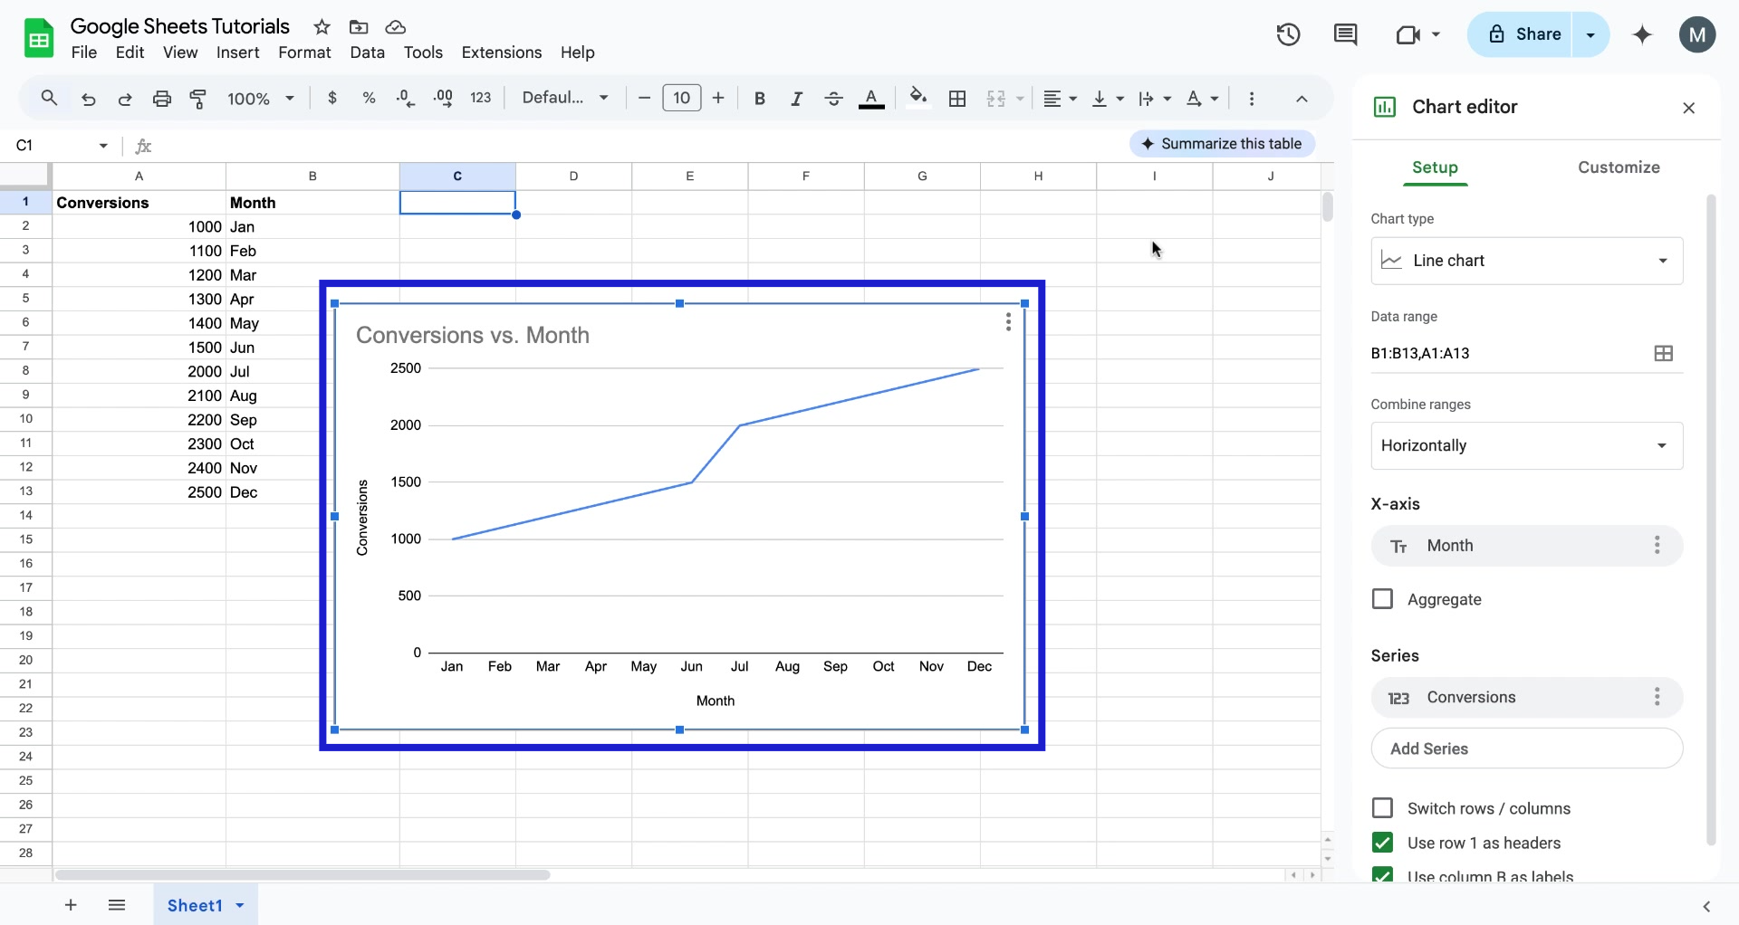Toggle bold formatting
The height and width of the screenshot is (925, 1739).
(x=759, y=98)
